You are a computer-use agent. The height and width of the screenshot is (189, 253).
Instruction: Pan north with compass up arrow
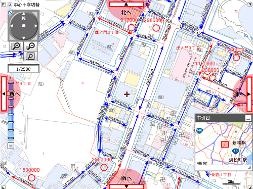tap(24, 14)
